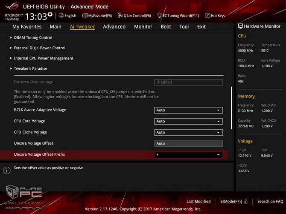This screenshot has height=214, width=286.
Task: Click the +12V reading 12.192 V
Action: pos(245,156)
